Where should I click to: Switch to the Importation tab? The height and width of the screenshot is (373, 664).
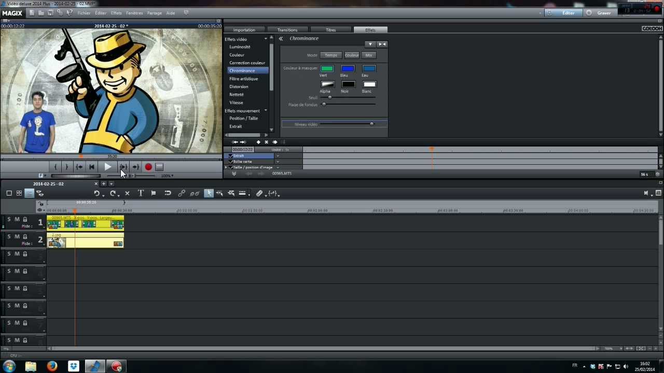[x=244, y=30]
